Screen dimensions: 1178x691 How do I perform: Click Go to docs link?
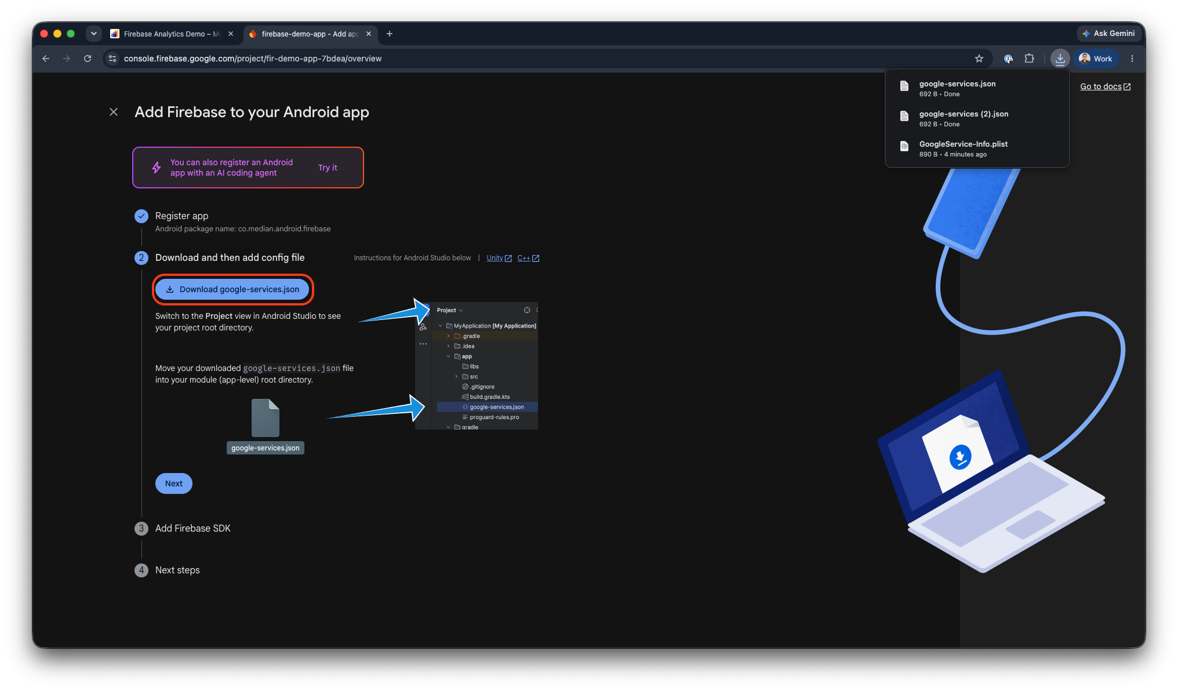[x=1105, y=86]
